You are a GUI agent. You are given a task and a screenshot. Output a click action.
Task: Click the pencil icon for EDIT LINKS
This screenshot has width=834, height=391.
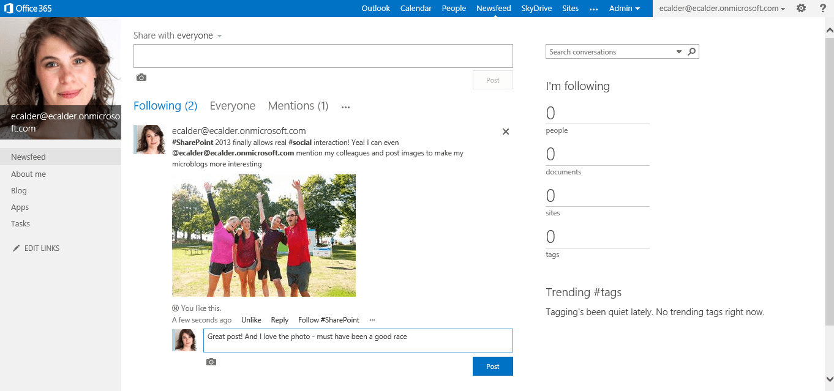16,248
